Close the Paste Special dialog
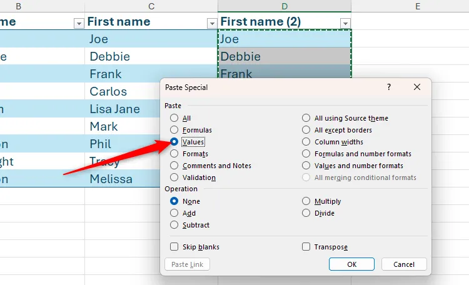 (x=417, y=87)
